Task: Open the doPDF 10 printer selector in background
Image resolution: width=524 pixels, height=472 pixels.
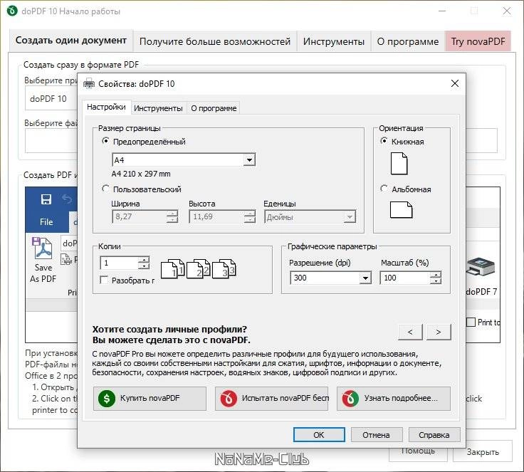Action: [51, 99]
